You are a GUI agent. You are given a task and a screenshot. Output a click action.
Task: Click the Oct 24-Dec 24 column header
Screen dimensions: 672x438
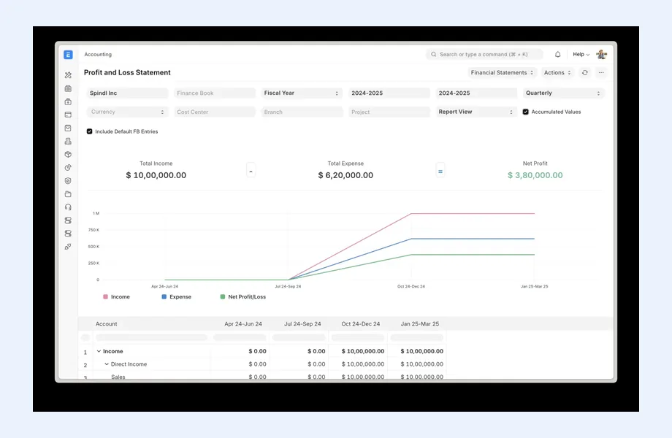[361, 324]
